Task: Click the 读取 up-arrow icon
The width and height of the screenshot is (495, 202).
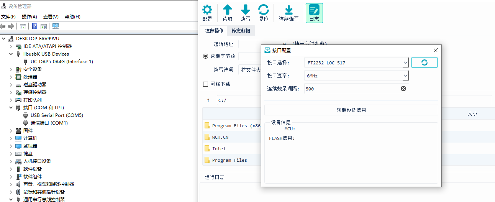Action: click(x=228, y=10)
